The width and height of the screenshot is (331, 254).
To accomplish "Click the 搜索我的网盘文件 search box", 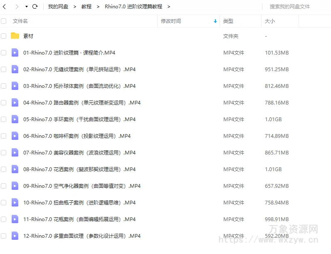I will click(x=295, y=7).
